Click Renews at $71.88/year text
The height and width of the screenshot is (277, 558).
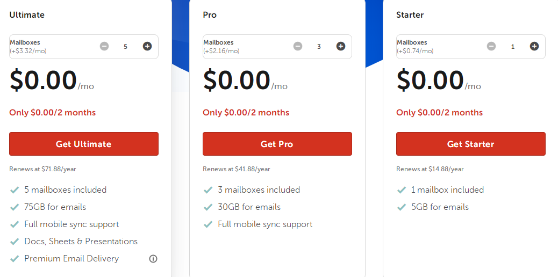(x=42, y=169)
